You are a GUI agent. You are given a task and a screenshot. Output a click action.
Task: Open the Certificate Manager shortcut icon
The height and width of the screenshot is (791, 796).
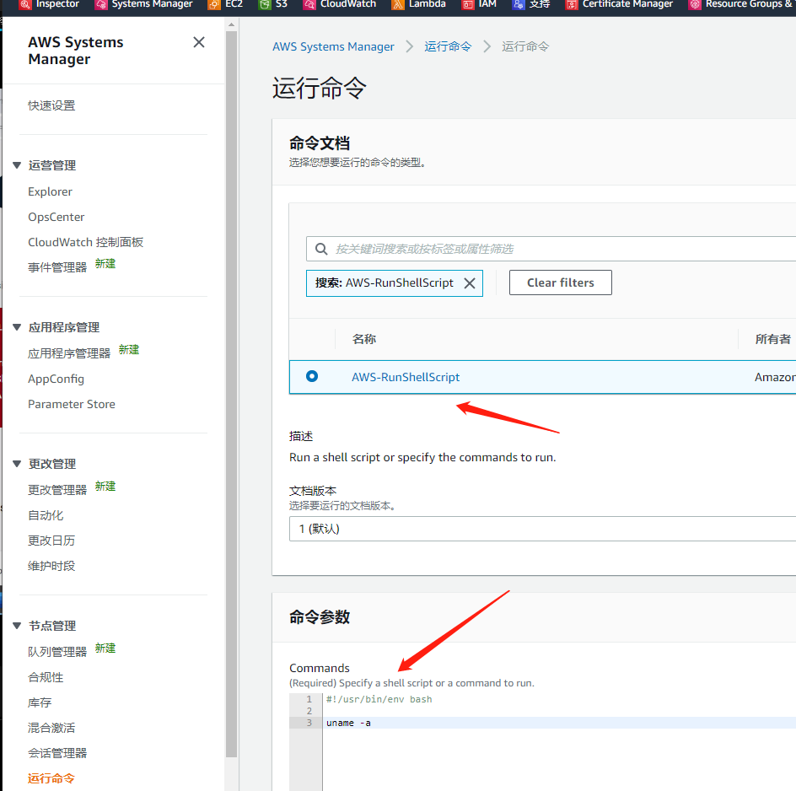(x=572, y=4)
